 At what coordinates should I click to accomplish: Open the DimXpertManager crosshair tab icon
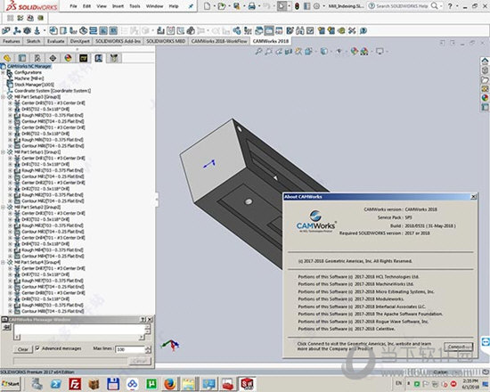click(x=53, y=58)
